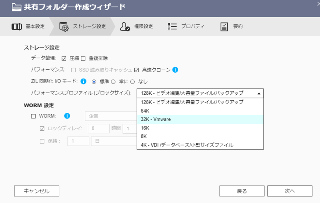Viewport: 320px width, 203px height.
Task: Enable the WORM checkbox
Action: click(33, 116)
